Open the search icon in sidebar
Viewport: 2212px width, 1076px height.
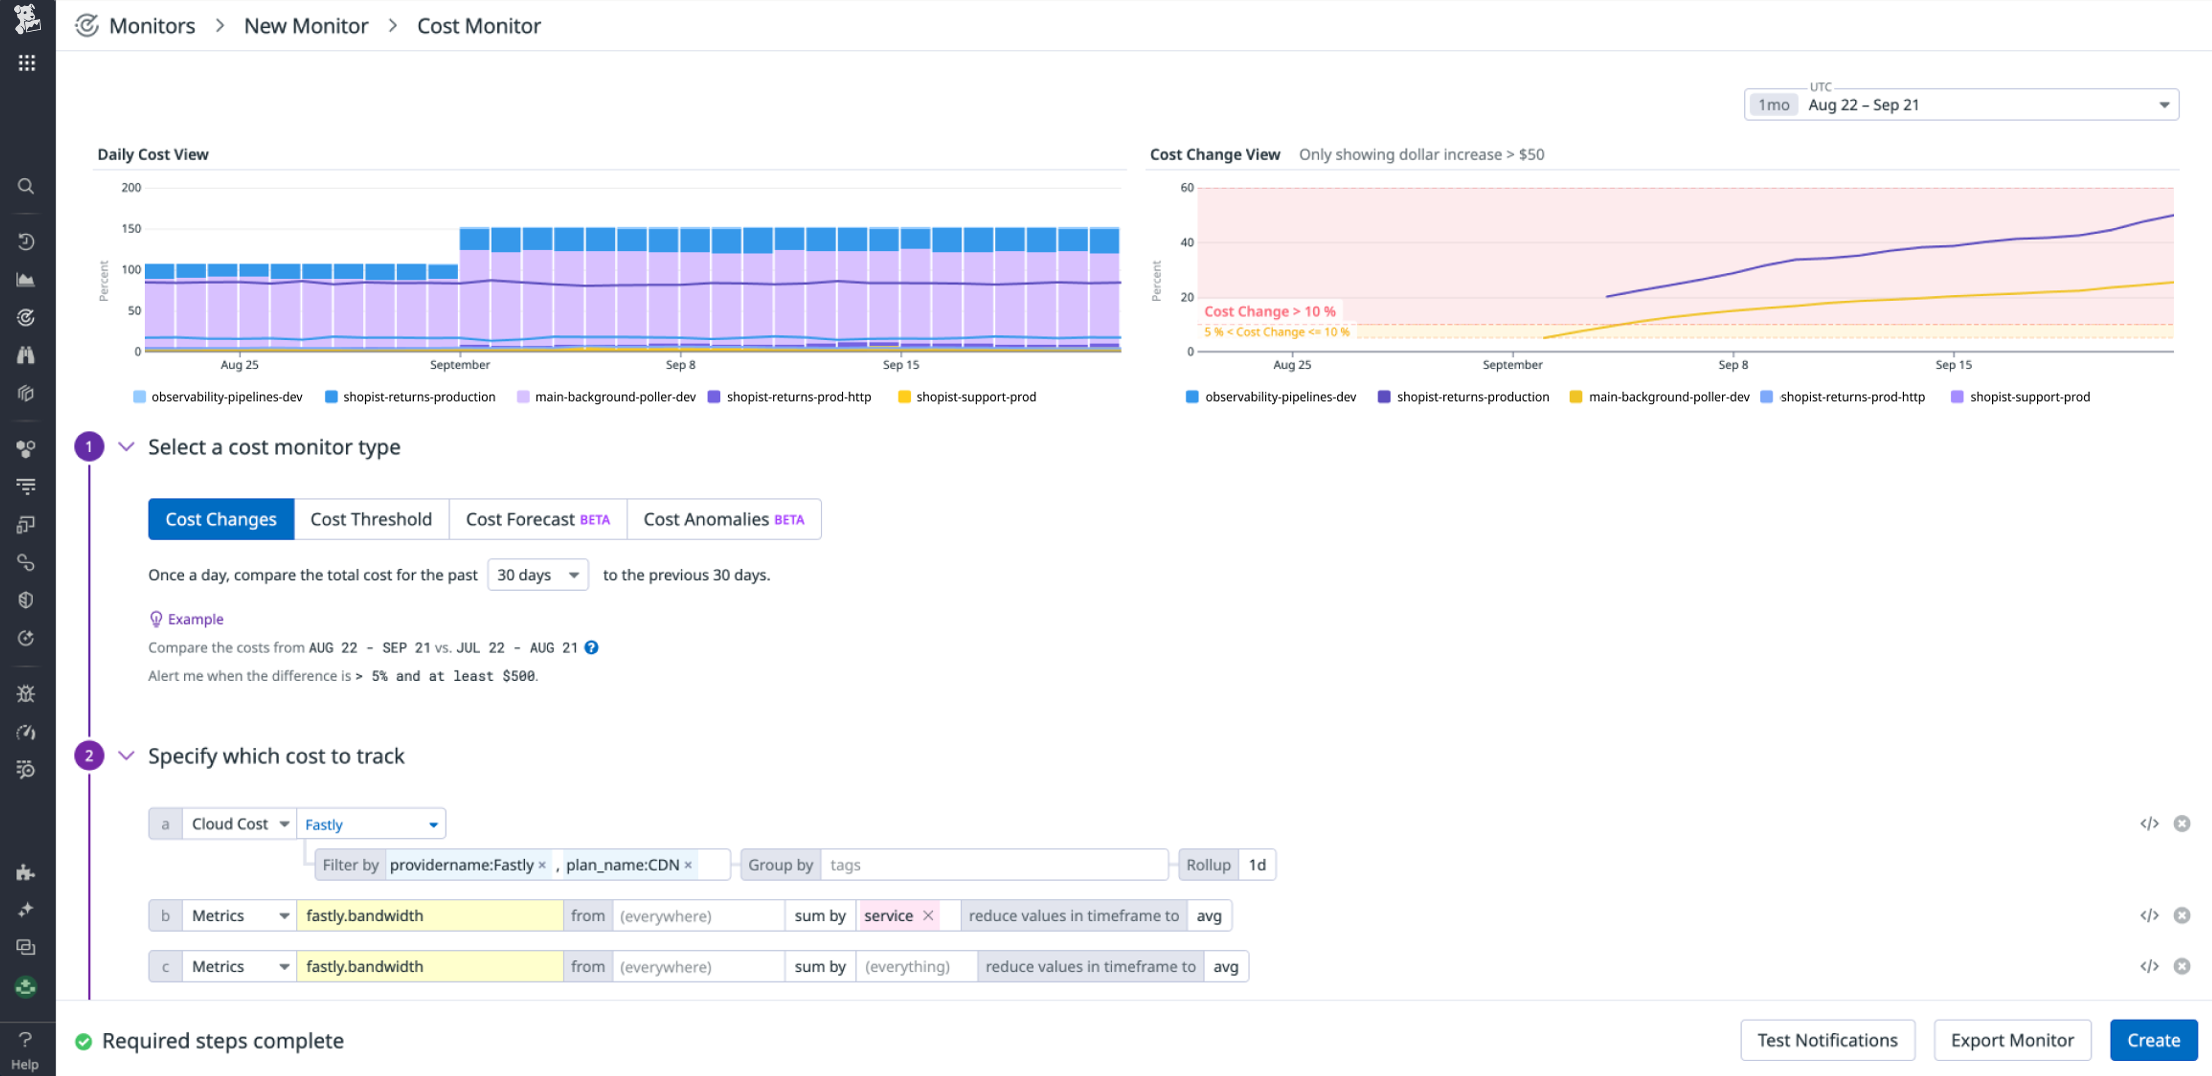[26, 186]
